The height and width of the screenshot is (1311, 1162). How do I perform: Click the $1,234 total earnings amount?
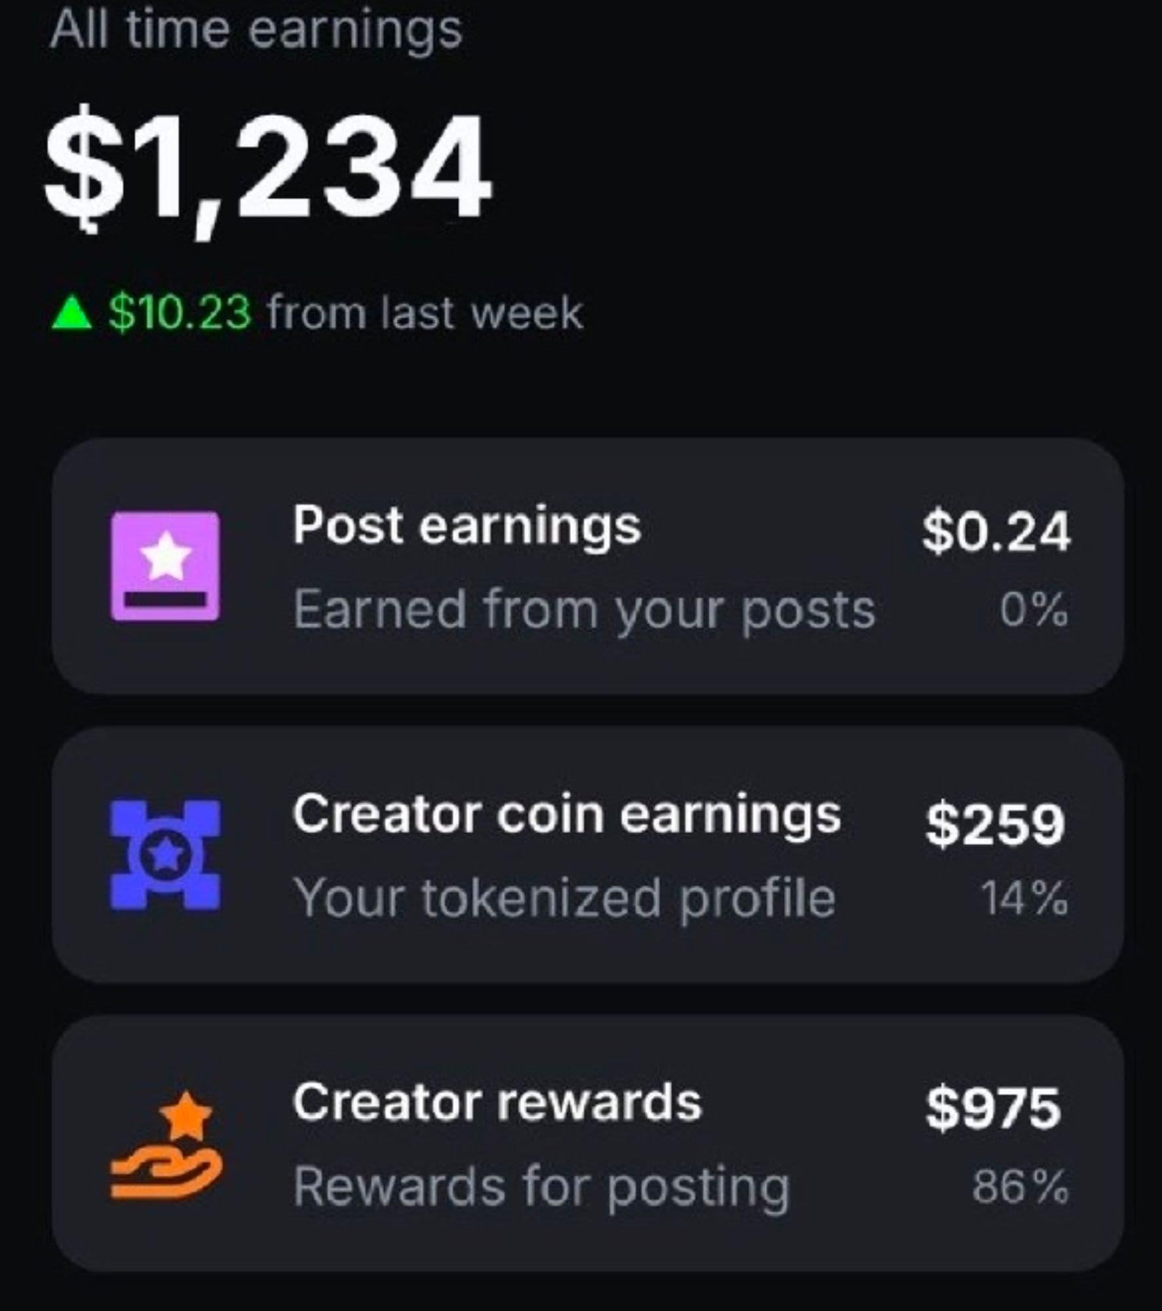coord(267,169)
